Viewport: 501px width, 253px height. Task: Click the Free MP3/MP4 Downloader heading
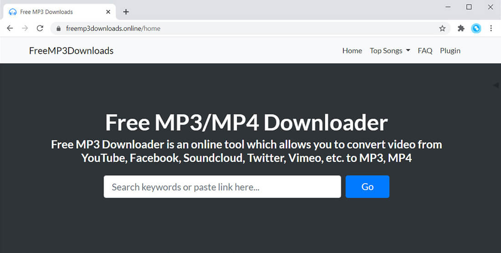point(246,123)
